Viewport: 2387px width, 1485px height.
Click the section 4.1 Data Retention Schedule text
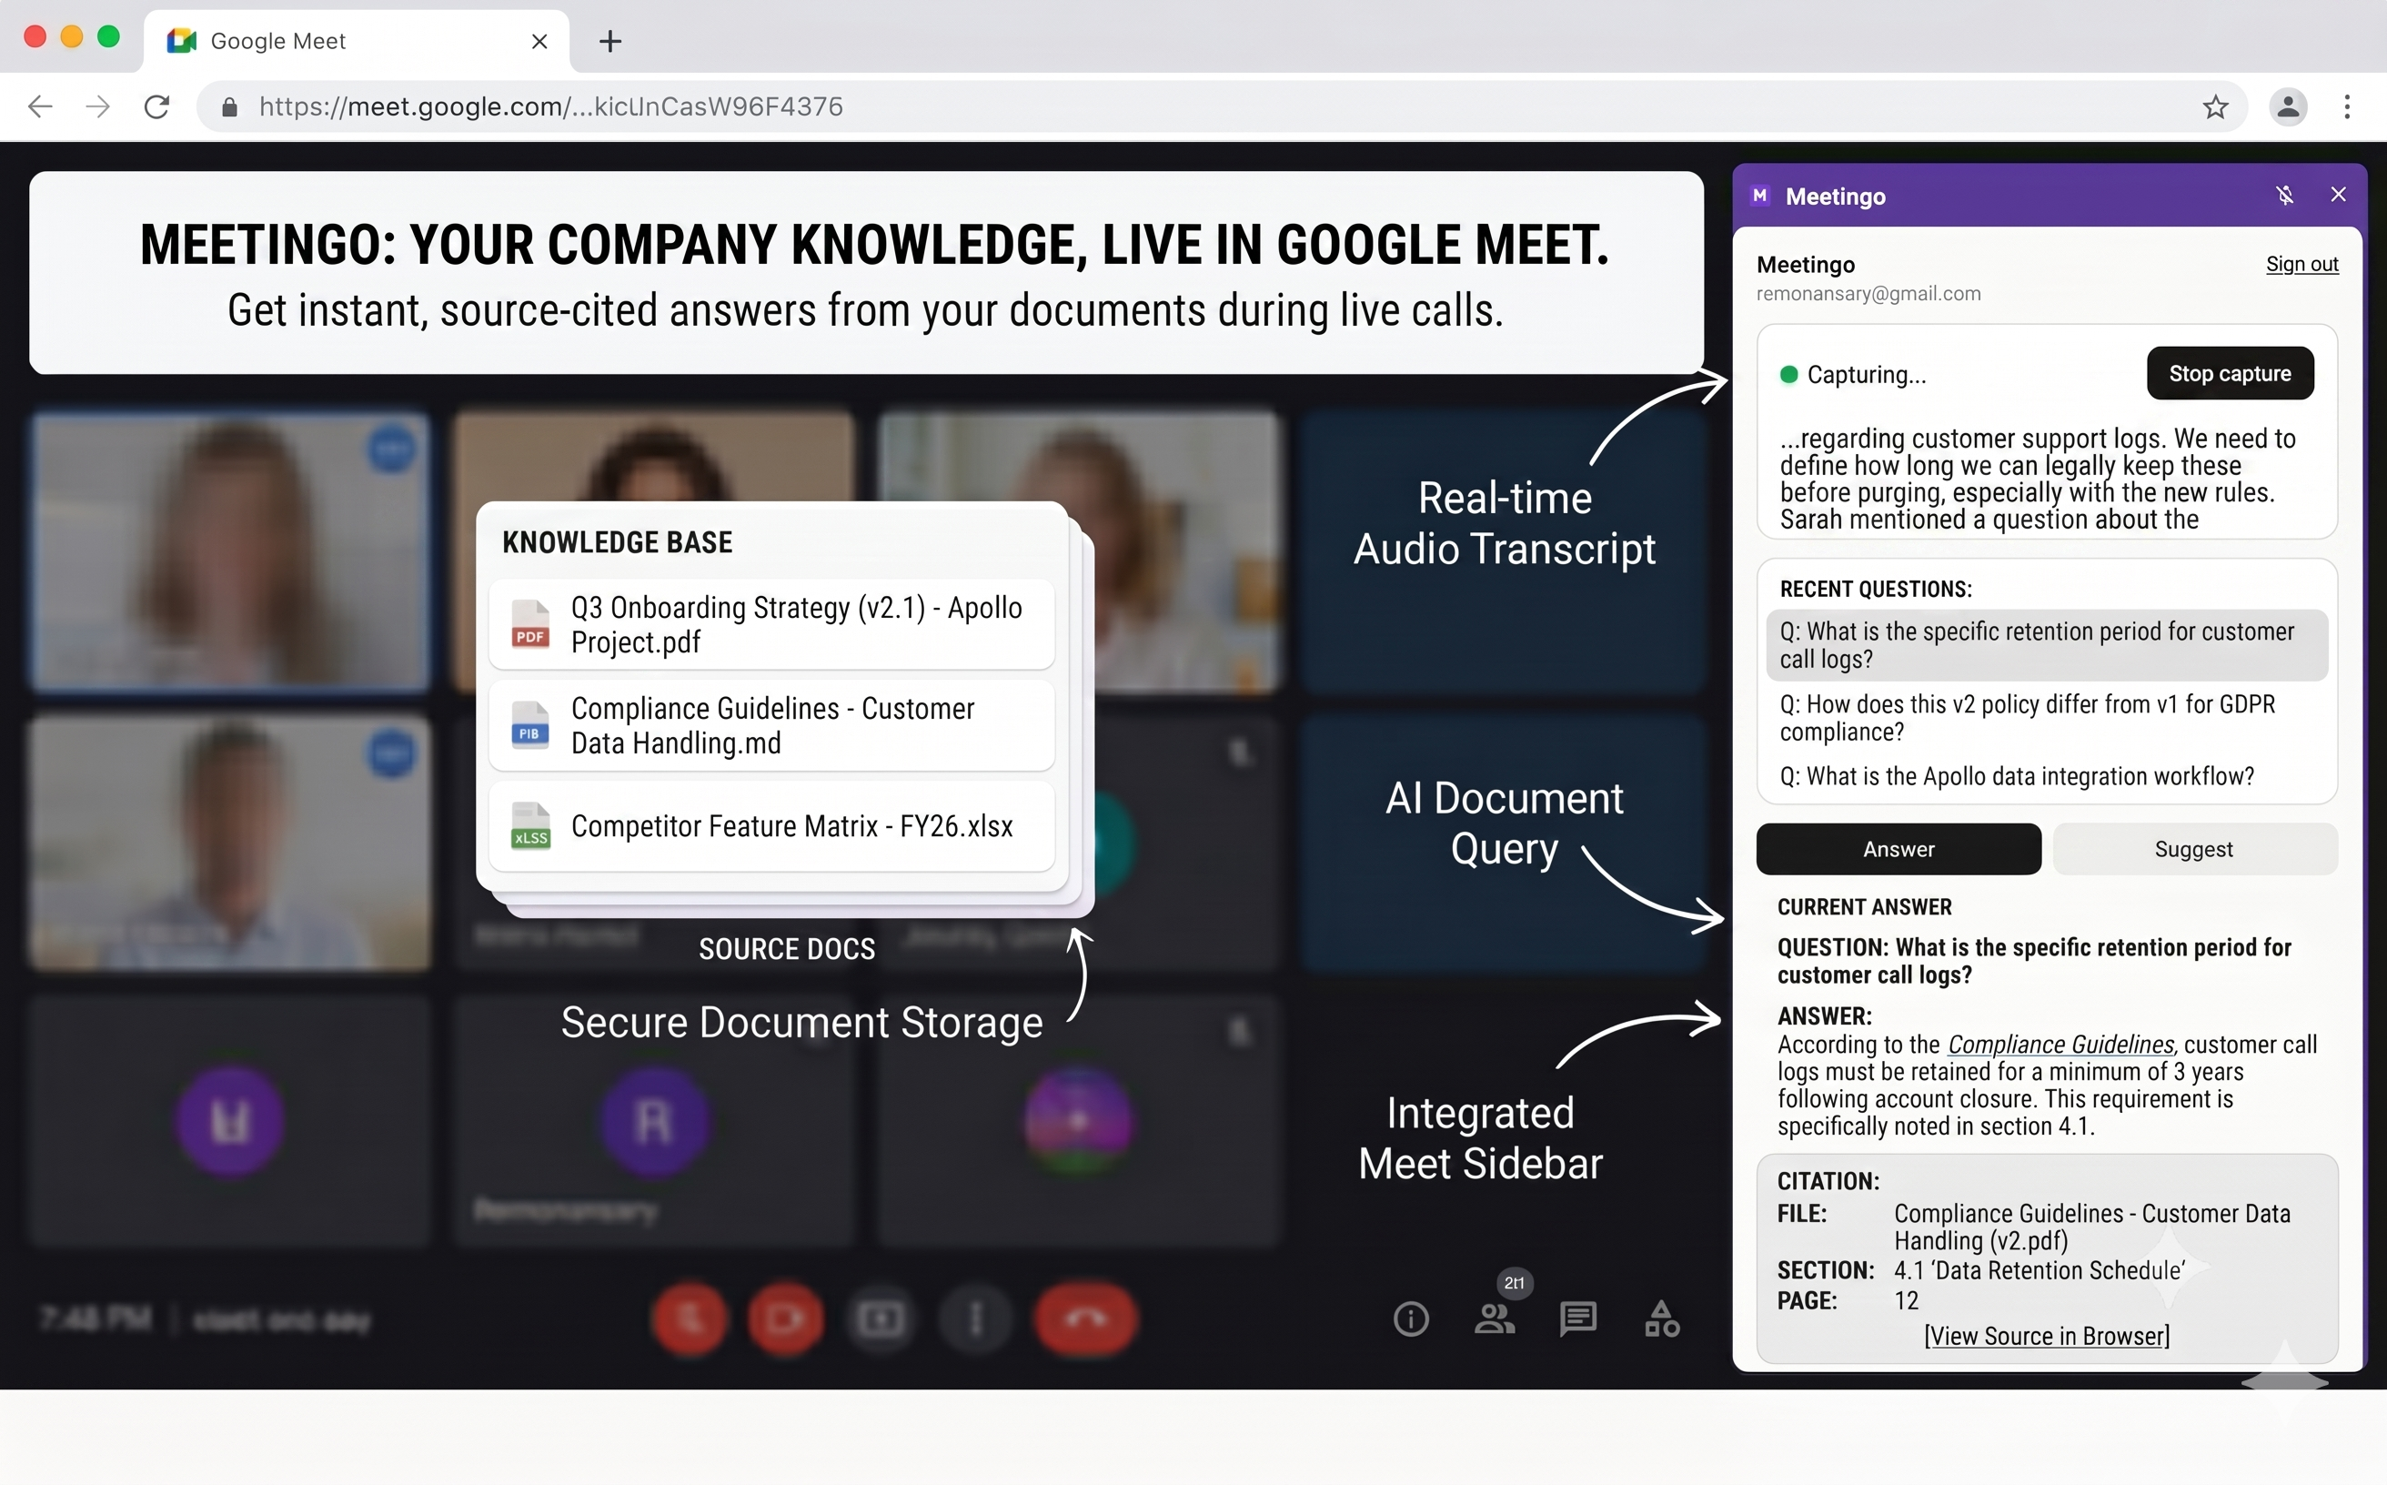click(x=2040, y=1271)
